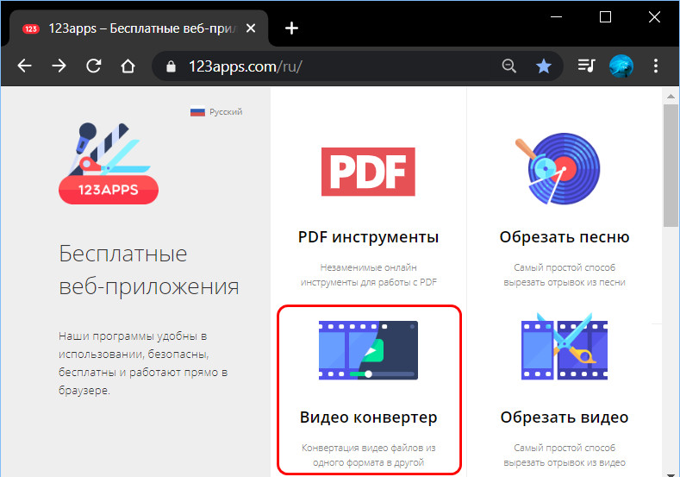
Task: Go back to the previous page
Action: pos(25,66)
